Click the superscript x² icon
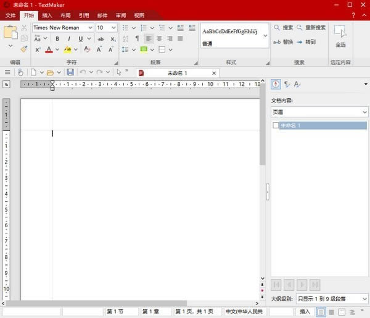Screen dimensions: 370x318 click(38, 49)
